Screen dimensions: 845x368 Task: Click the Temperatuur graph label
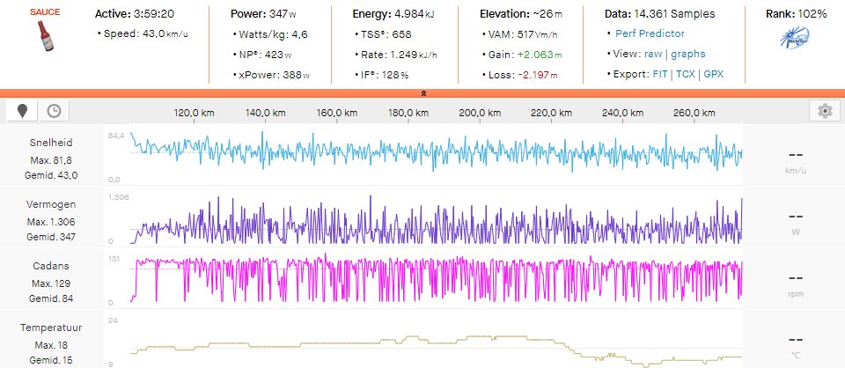[x=51, y=327]
